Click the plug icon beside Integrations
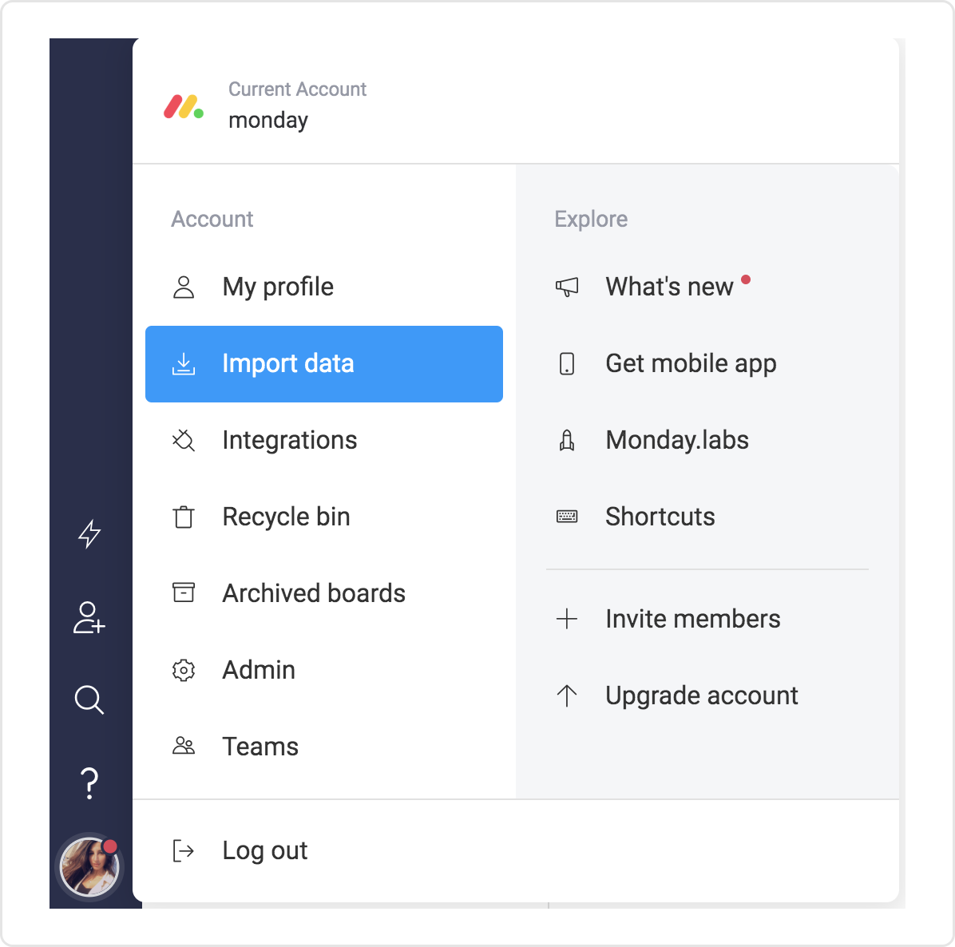The width and height of the screenshot is (955, 947). tap(184, 440)
